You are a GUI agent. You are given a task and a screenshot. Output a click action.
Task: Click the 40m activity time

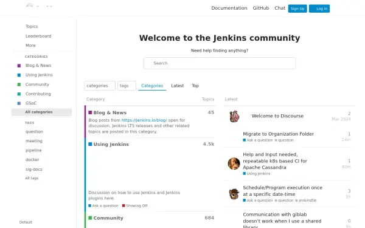[x=346, y=167]
